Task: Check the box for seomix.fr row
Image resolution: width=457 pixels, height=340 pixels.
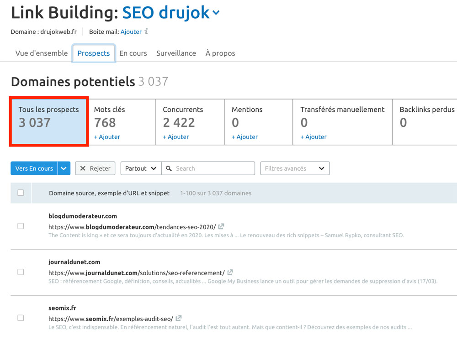Action: (21, 318)
